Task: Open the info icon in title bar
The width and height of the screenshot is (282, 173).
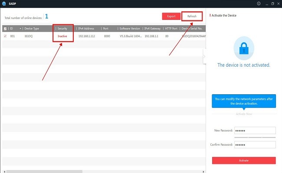Action: (x=259, y=3)
